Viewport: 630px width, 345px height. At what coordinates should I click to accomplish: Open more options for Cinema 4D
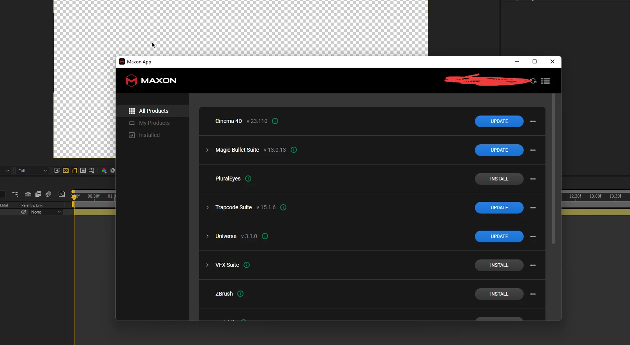click(x=533, y=121)
